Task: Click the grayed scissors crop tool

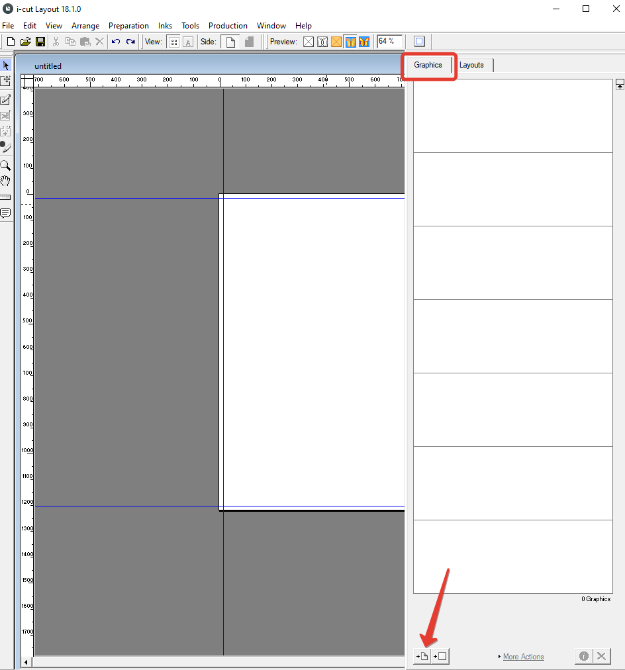Action: (6, 116)
